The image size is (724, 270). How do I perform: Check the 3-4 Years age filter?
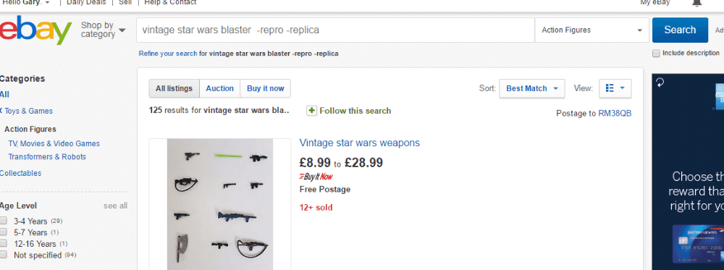point(4,221)
